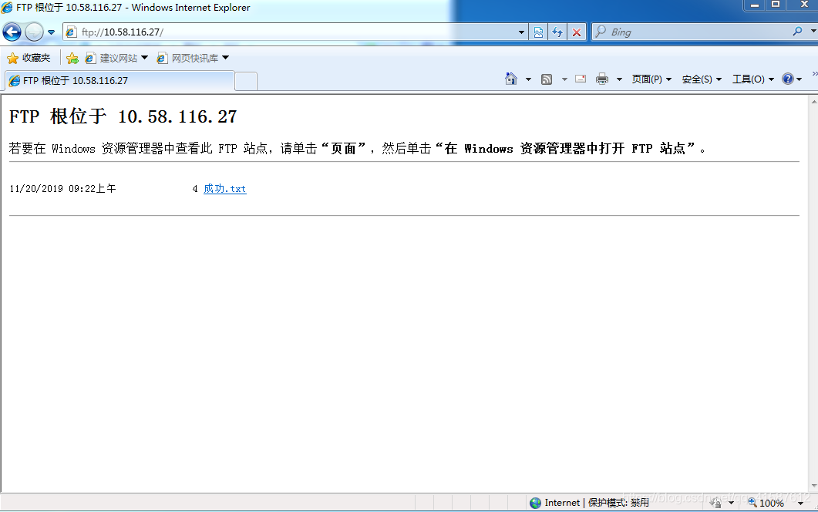Image resolution: width=818 pixels, height=512 pixels.
Task: Click the 100% zoom level button
Action: click(x=766, y=503)
